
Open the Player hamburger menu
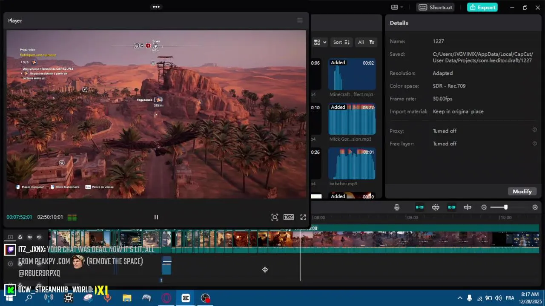tap(300, 20)
